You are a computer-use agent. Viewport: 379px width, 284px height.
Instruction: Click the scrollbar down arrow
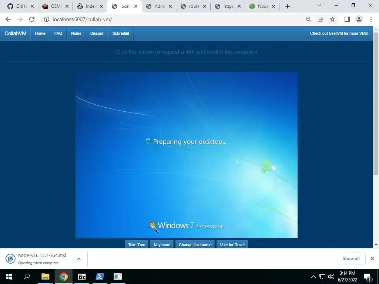[x=376, y=245]
